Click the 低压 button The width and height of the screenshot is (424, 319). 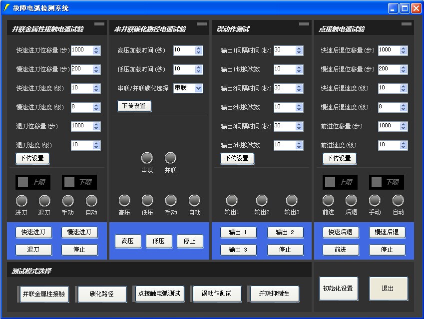point(159,241)
